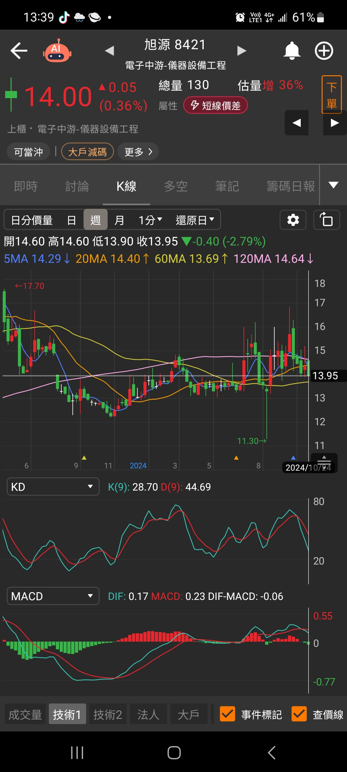Switch to the 筆記 tab
The image size is (347, 772).
pos(227,186)
